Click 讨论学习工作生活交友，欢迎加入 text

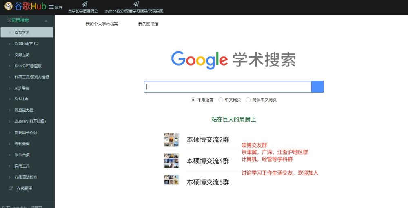click(x=280, y=173)
